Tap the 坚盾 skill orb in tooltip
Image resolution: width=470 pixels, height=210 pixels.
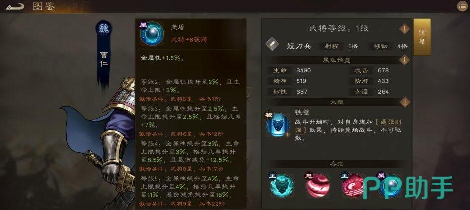tap(152, 33)
